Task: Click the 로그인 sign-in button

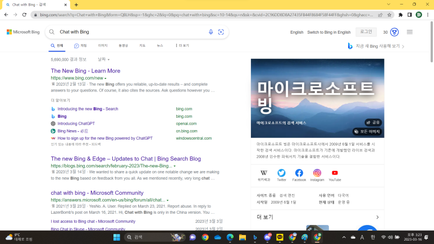Action: [366, 32]
